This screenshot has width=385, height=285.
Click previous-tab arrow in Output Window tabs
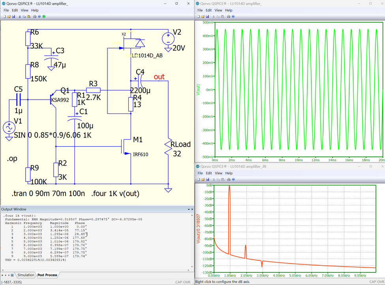click(x=6, y=275)
